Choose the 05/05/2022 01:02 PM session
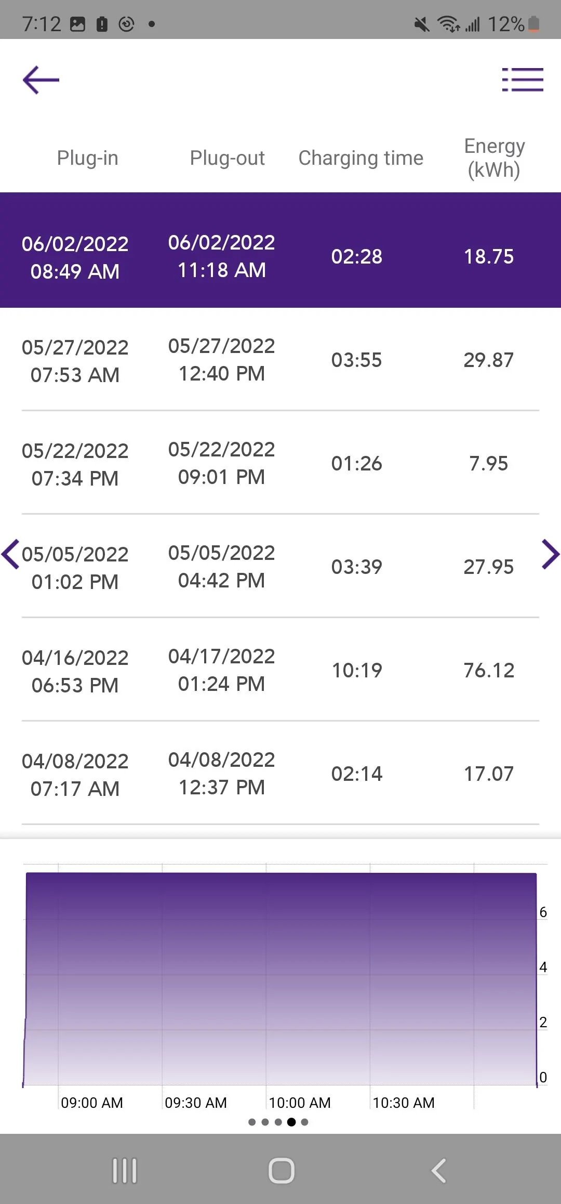Viewport: 561px width, 1204px height. tap(280, 567)
